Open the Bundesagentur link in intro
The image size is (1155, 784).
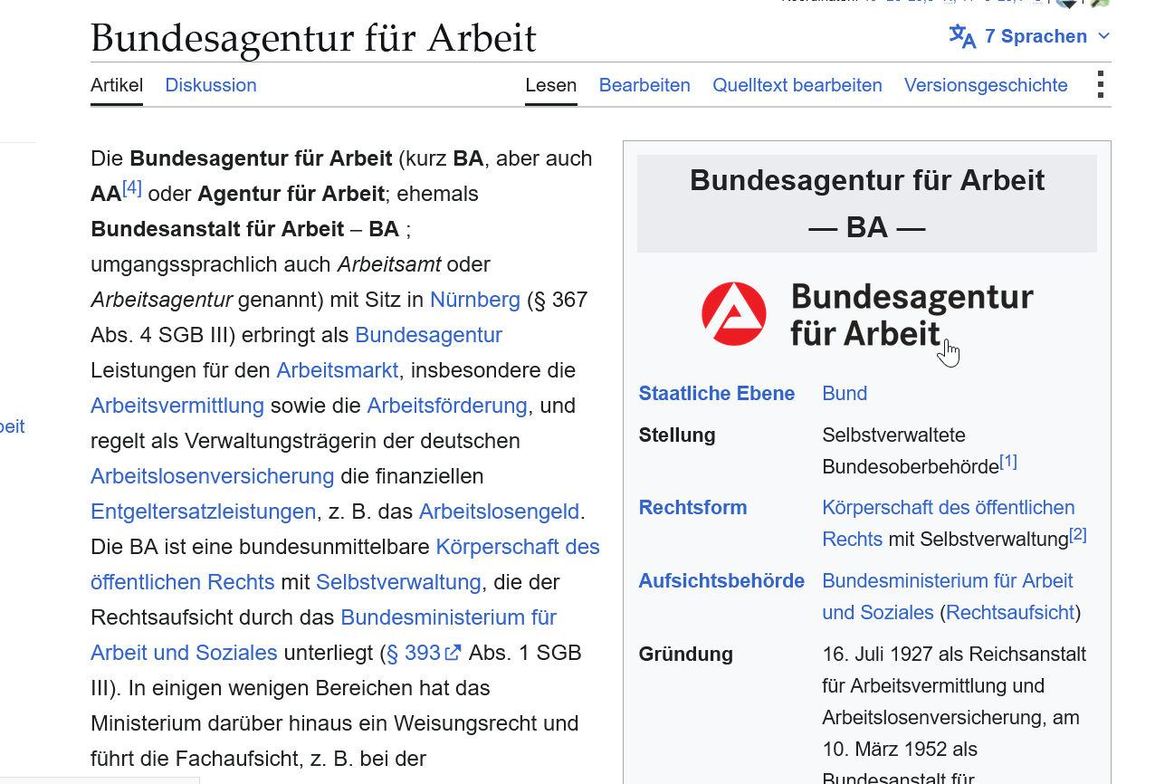pyautogui.click(x=428, y=335)
